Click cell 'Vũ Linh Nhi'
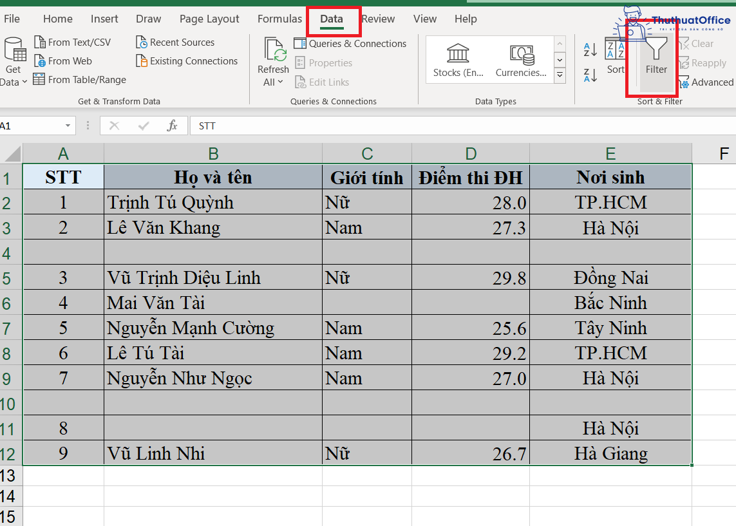 [213, 453]
